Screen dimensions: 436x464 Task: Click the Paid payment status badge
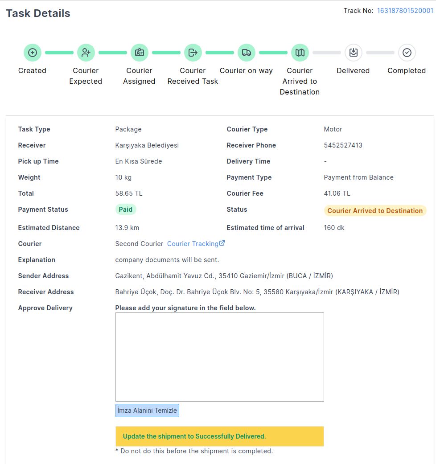pyautogui.click(x=126, y=209)
